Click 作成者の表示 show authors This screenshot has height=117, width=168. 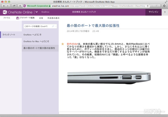(x=53, y=18)
